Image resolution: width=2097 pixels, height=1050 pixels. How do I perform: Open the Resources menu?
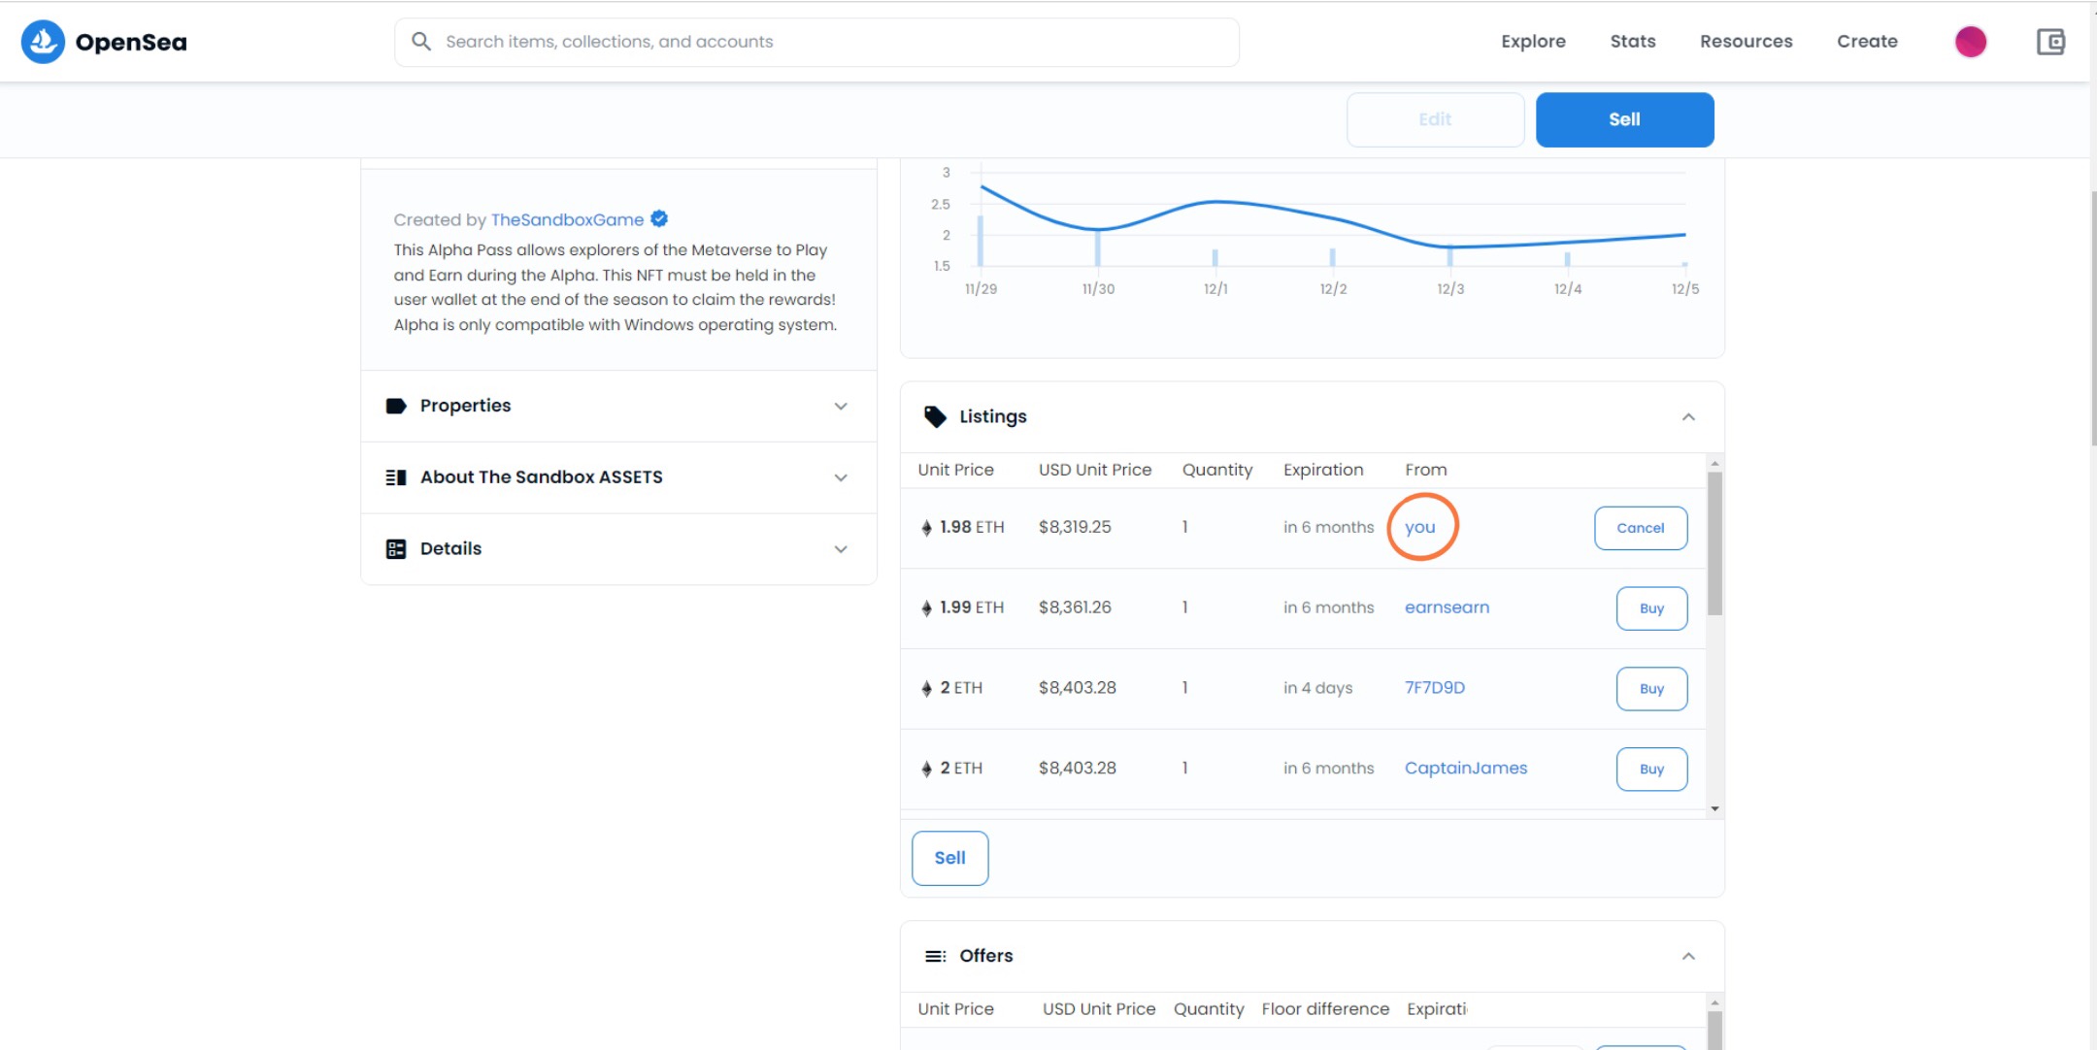coord(1746,41)
